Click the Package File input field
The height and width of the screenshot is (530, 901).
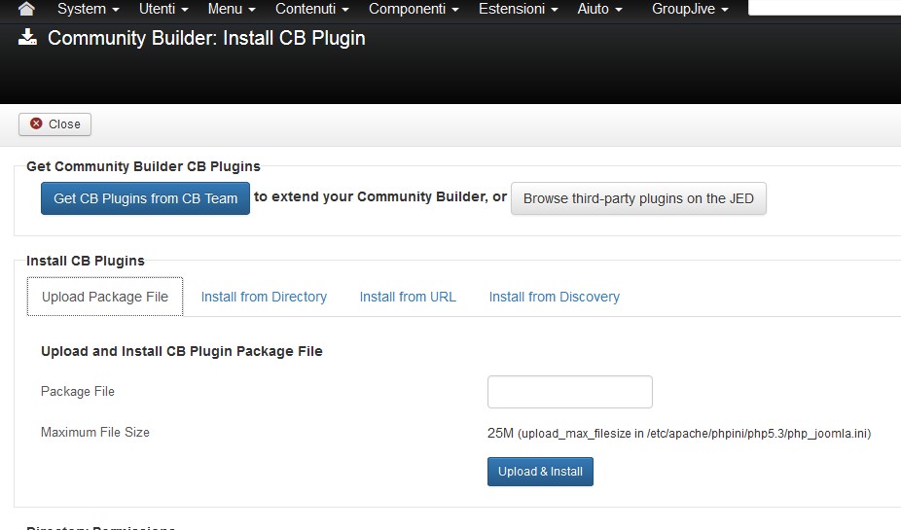[570, 392]
